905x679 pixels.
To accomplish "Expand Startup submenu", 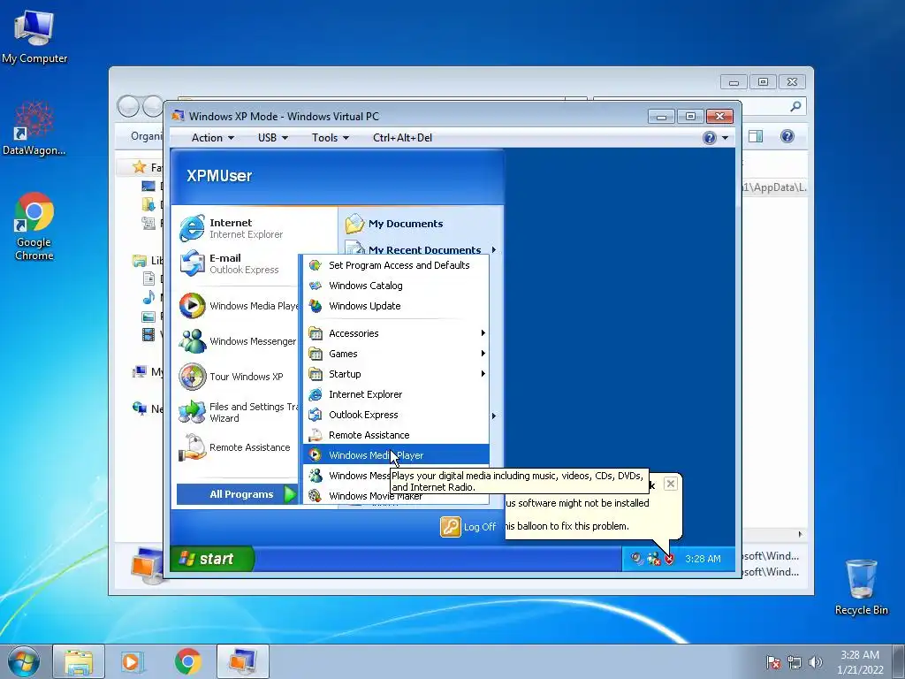I will tap(396, 374).
